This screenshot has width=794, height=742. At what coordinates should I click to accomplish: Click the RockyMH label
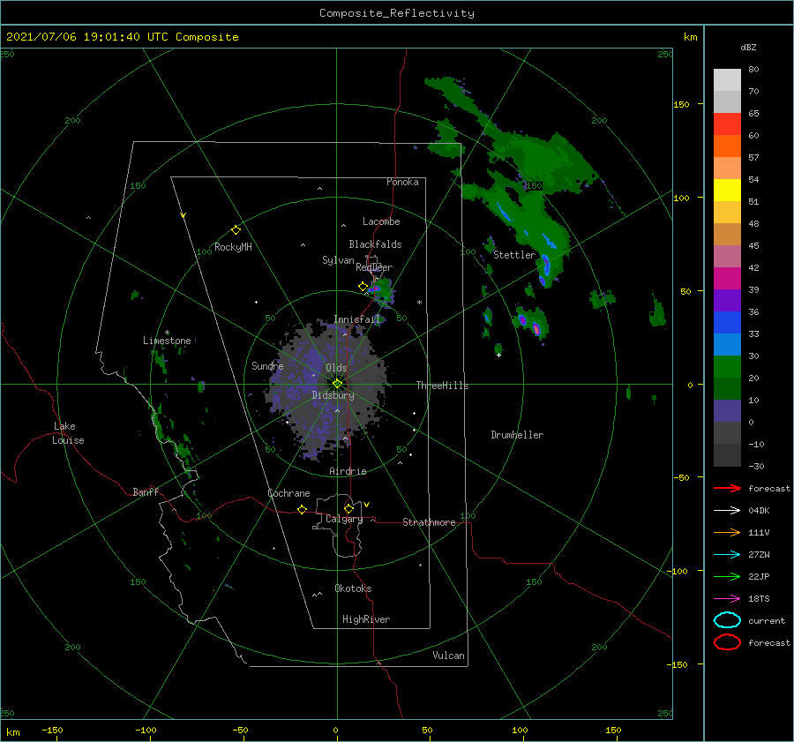tap(233, 247)
